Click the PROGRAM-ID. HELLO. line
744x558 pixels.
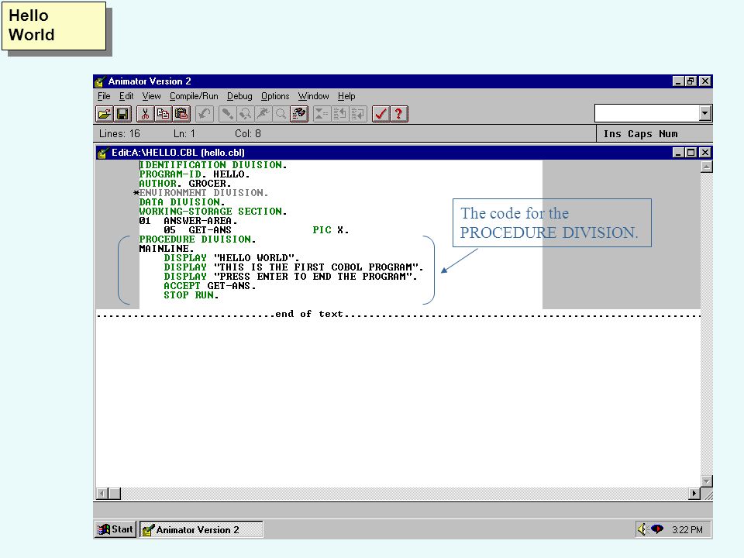[194, 174]
